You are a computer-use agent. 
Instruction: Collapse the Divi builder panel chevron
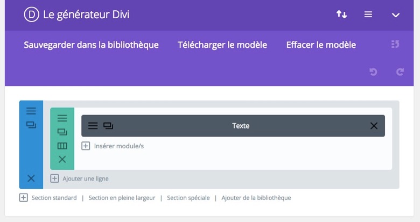tap(396, 15)
